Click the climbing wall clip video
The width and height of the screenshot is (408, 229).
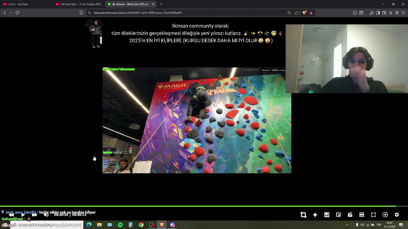point(197,120)
